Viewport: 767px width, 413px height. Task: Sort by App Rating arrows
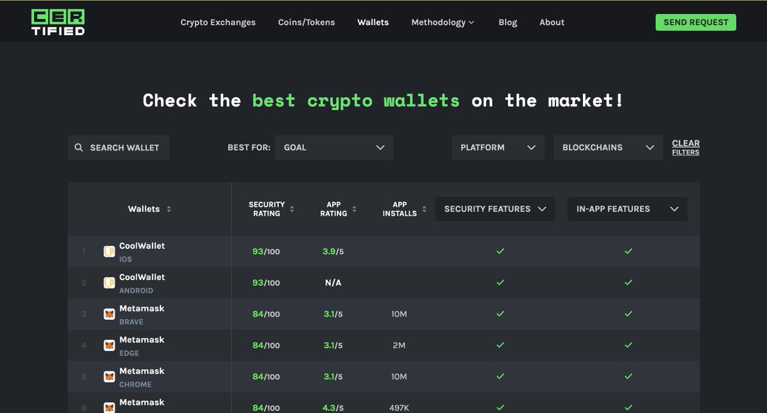(x=355, y=209)
